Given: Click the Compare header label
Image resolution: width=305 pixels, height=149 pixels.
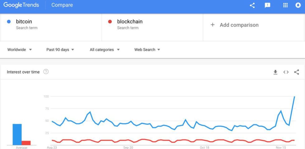Looking at the screenshot, I should (62, 5).
